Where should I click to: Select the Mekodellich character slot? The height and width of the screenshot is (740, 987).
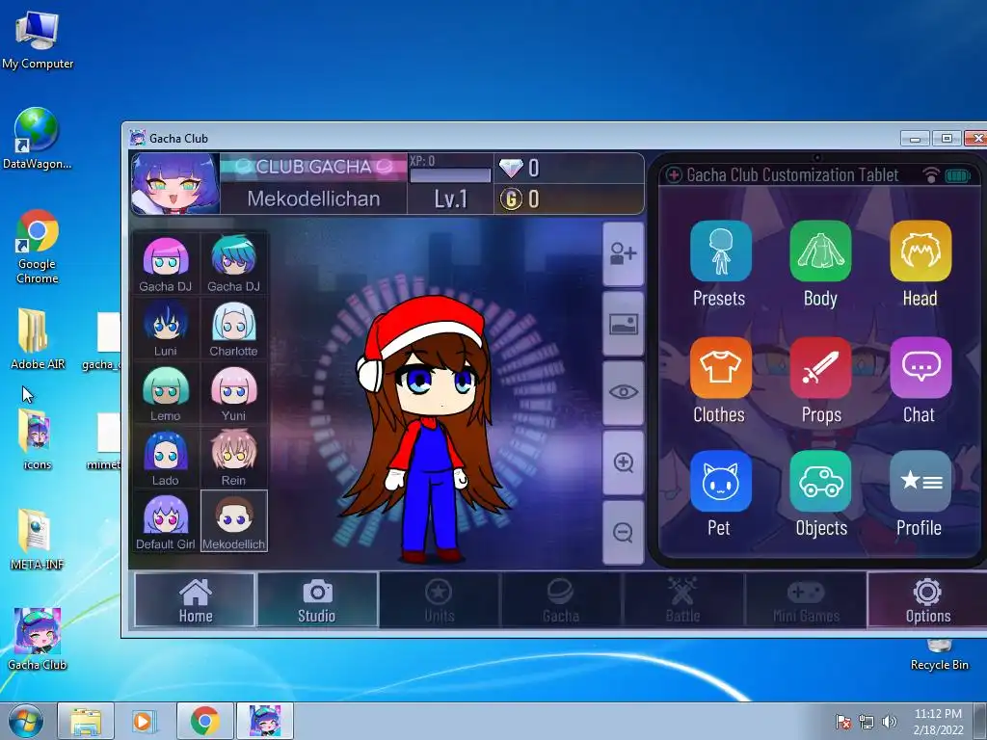[233, 521]
